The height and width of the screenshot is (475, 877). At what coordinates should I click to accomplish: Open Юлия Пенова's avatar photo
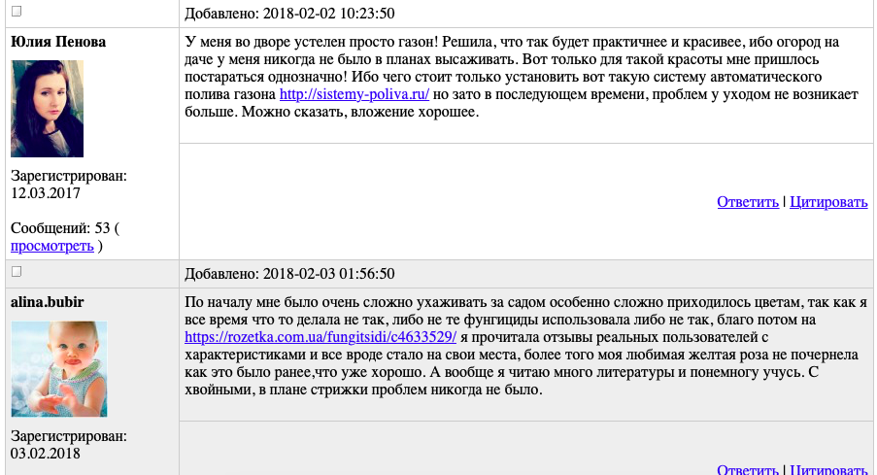(x=47, y=109)
